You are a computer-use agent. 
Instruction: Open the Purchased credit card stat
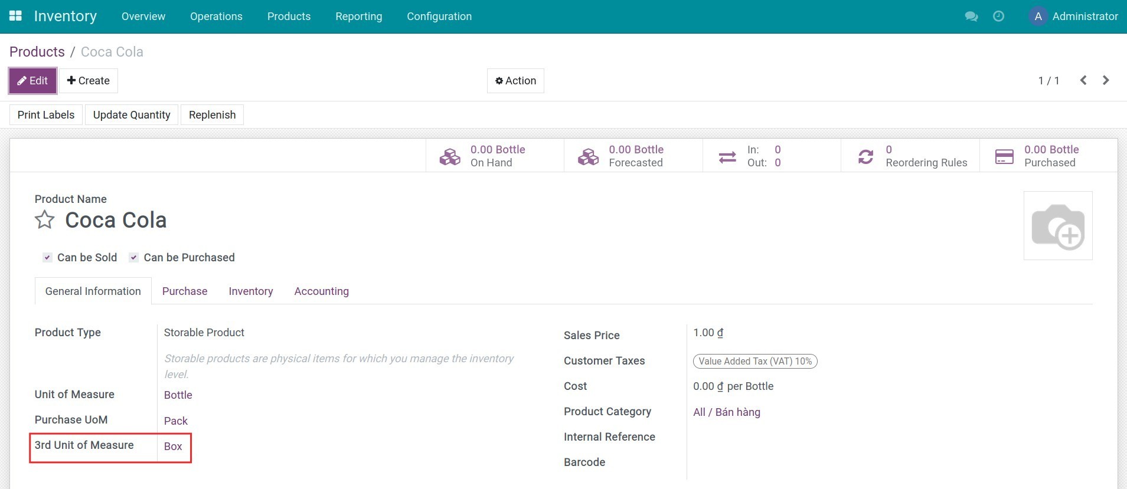click(1004, 156)
